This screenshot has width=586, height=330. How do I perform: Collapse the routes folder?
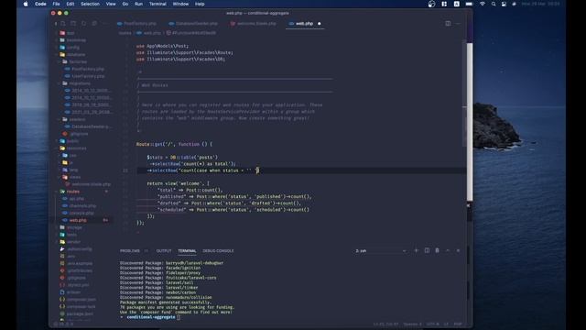point(73,192)
